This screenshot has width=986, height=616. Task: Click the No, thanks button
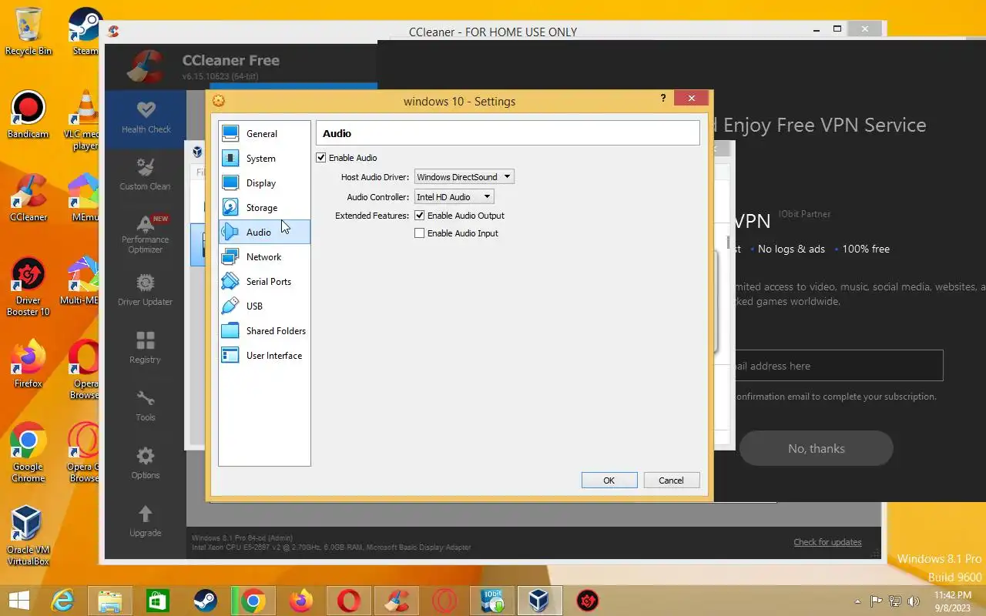coord(817,448)
